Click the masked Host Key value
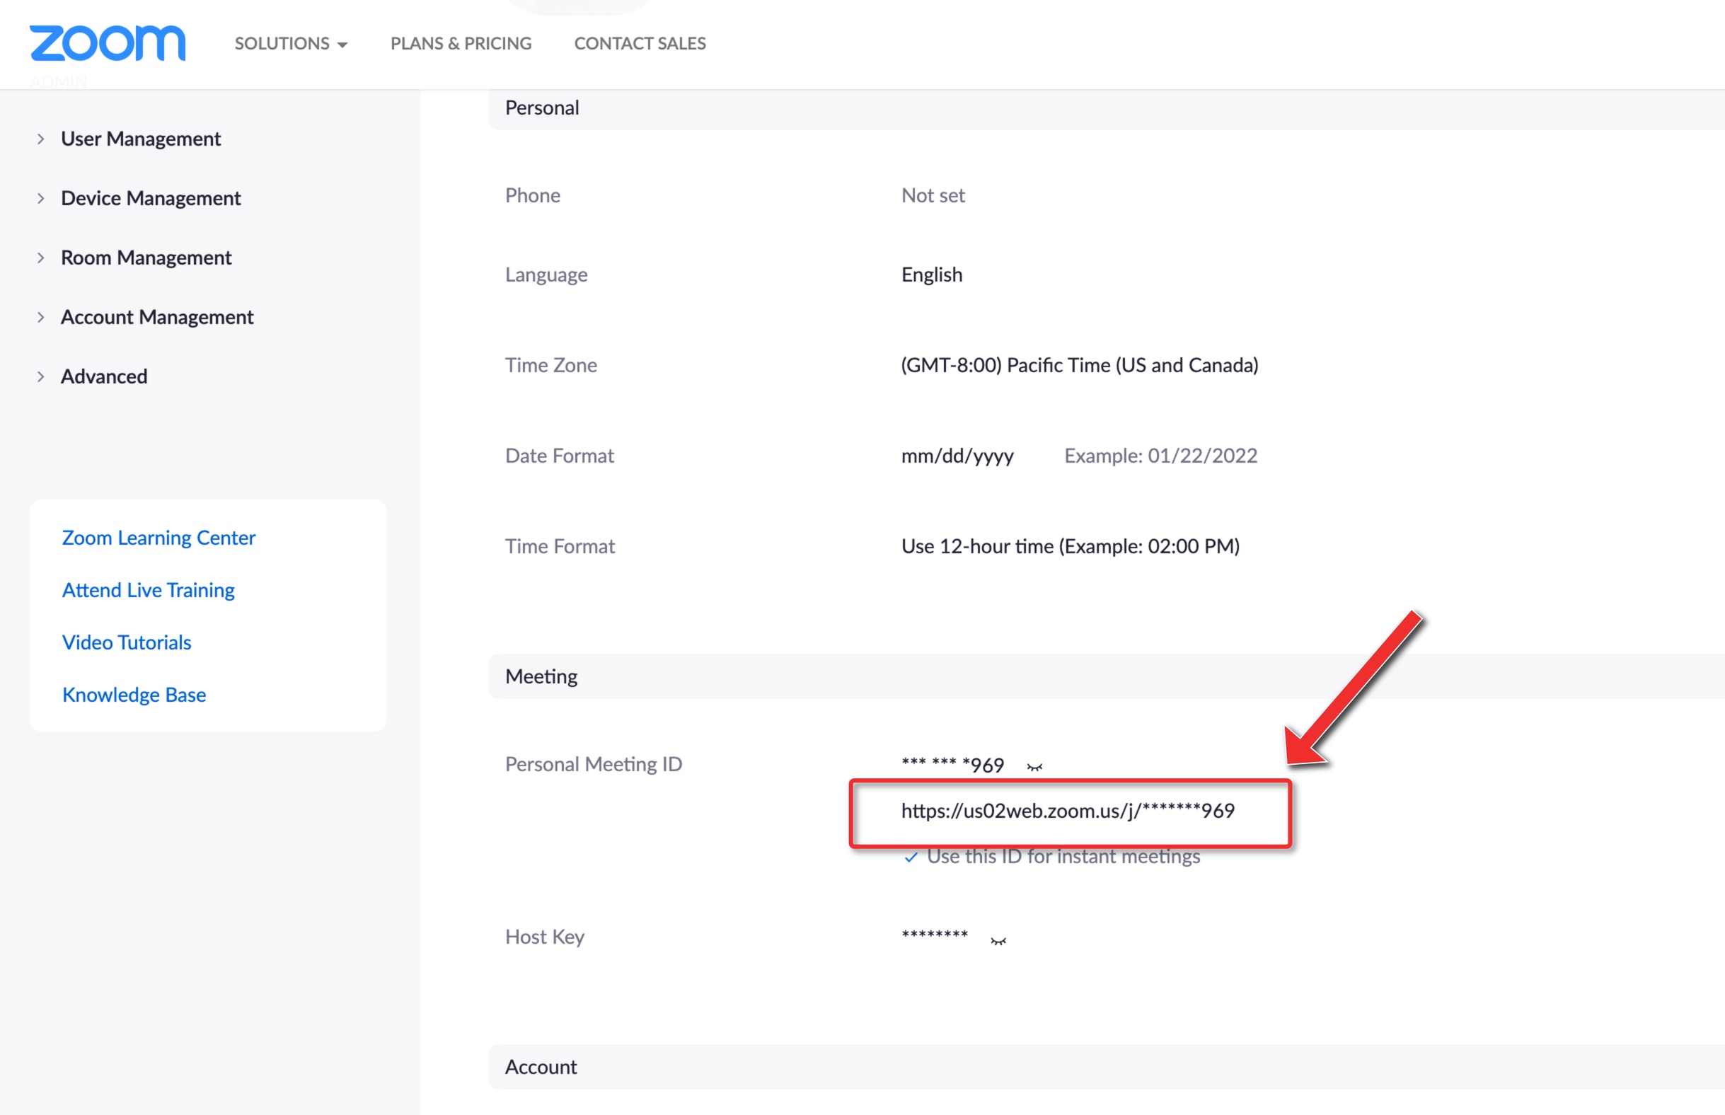1725x1115 pixels. (x=935, y=935)
